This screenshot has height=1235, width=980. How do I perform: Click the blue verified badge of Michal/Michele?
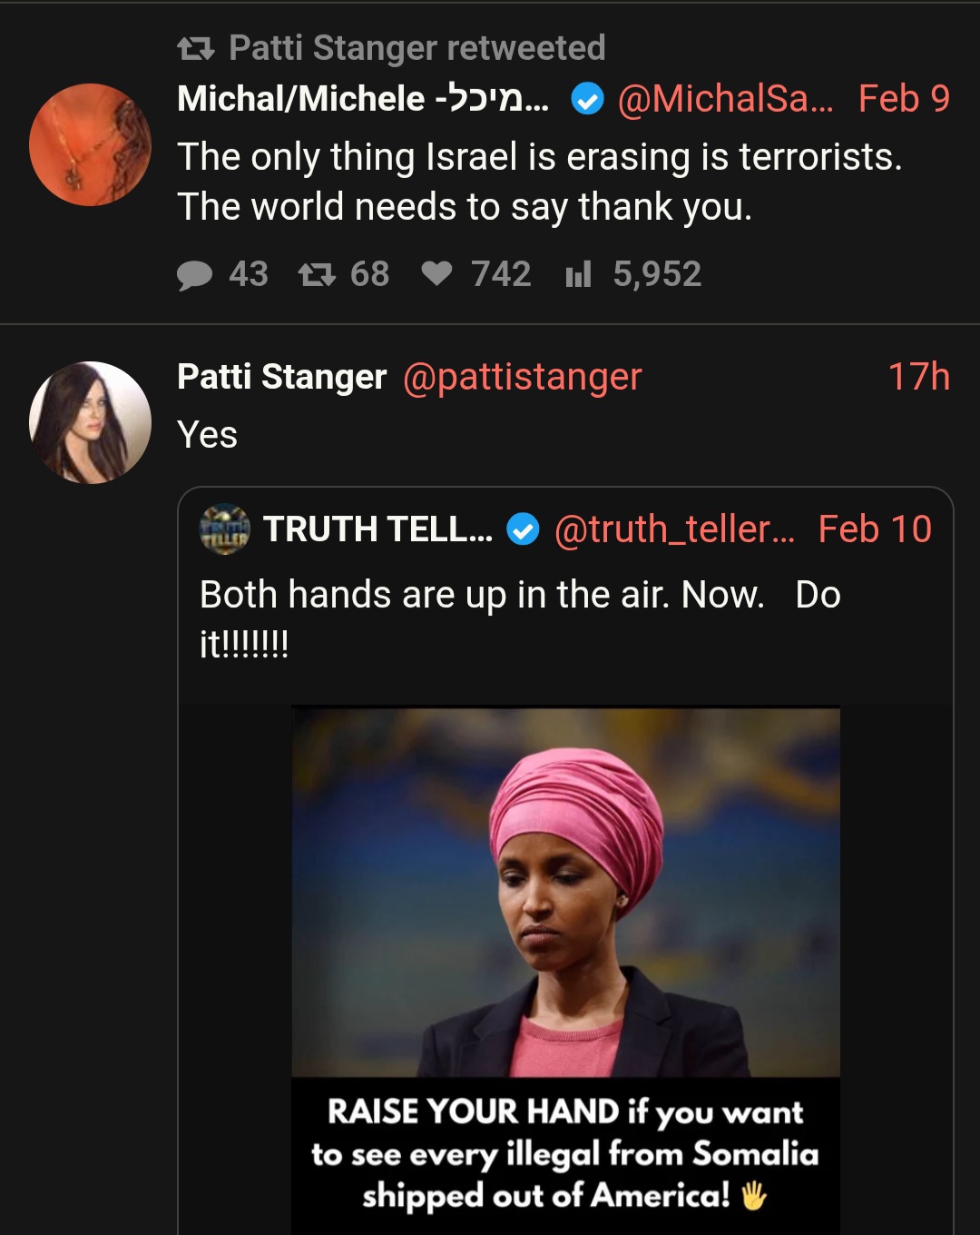click(587, 99)
